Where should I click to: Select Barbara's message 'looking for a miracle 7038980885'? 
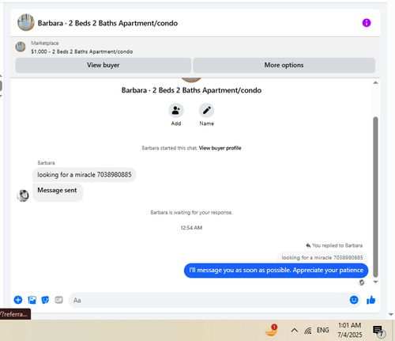(x=85, y=175)
